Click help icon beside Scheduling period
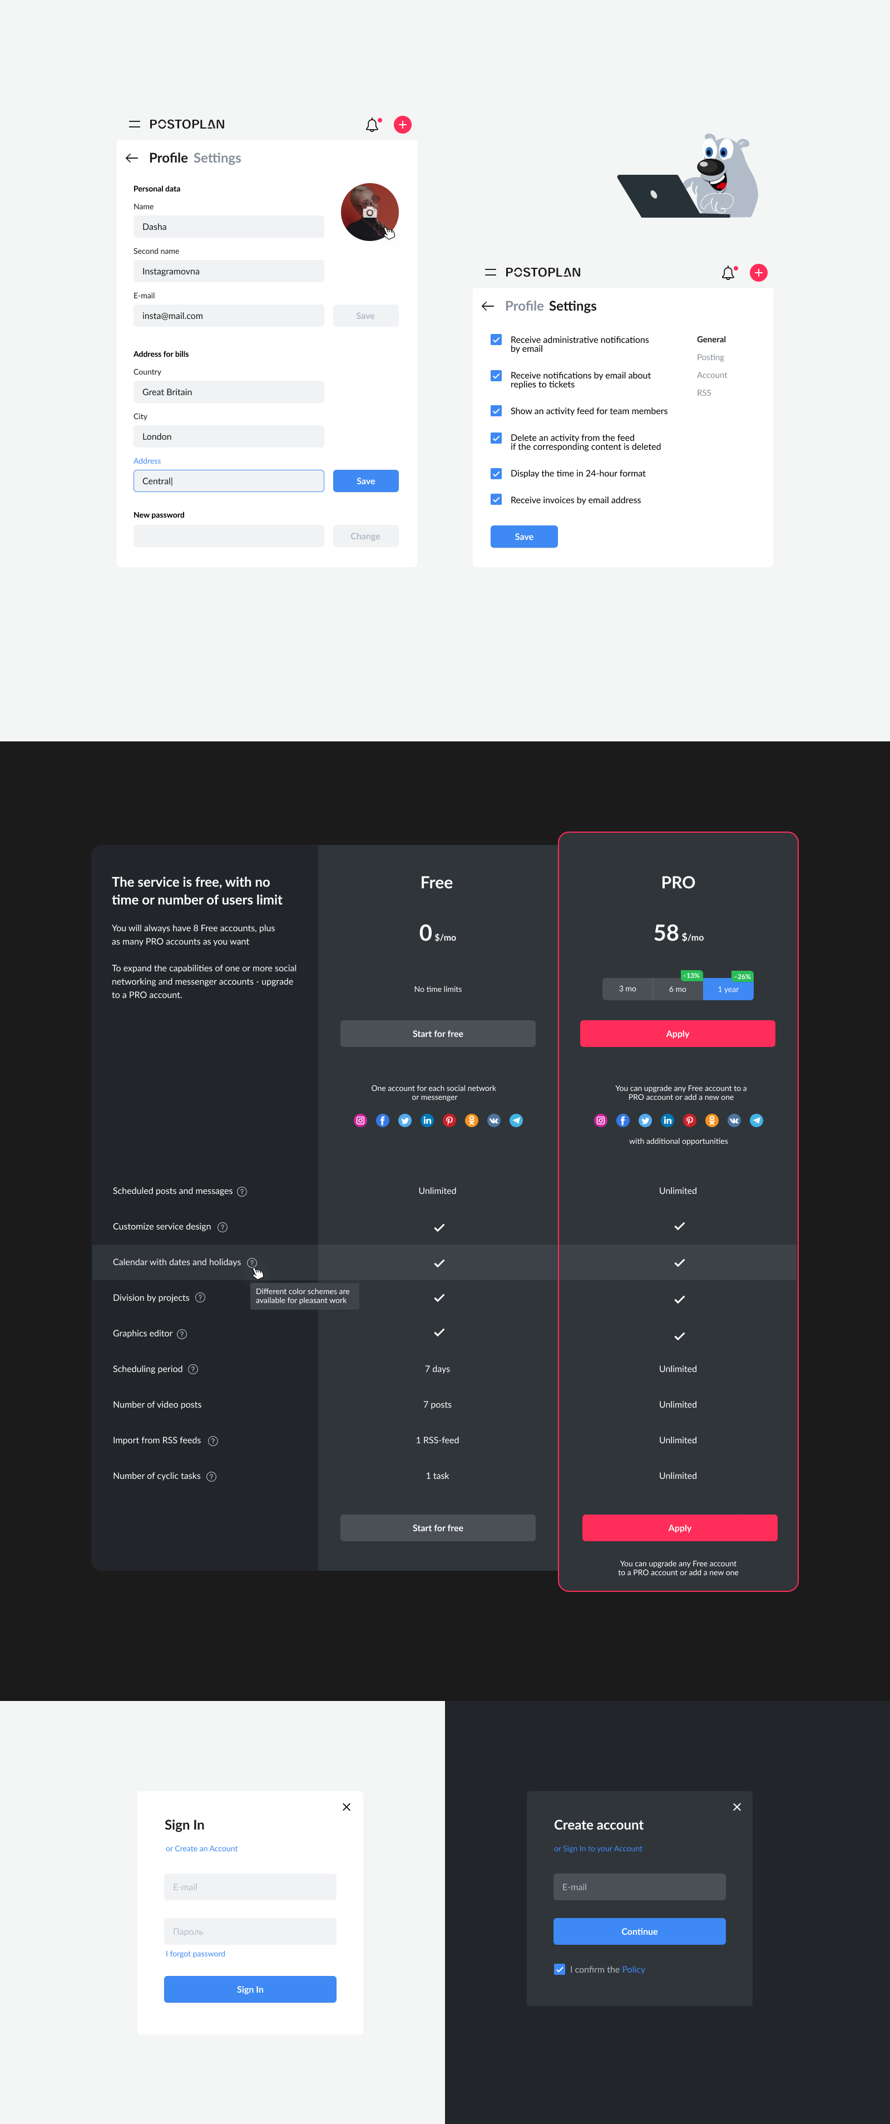 coord(193,1370)
